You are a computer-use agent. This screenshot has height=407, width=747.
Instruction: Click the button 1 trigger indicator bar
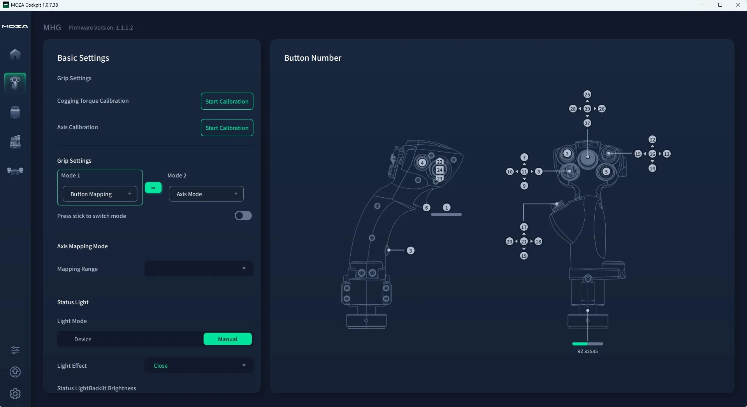click(x=446, y=214)
